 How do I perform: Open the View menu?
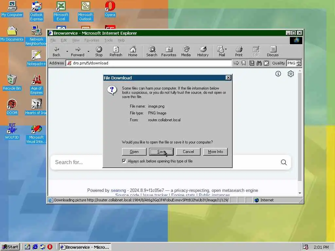tap(76, 40)
